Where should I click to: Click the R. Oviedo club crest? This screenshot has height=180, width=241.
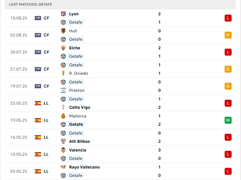coord(63,73)
